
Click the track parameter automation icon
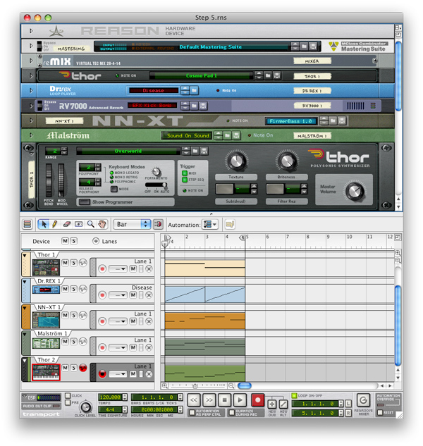pos(229,225)
